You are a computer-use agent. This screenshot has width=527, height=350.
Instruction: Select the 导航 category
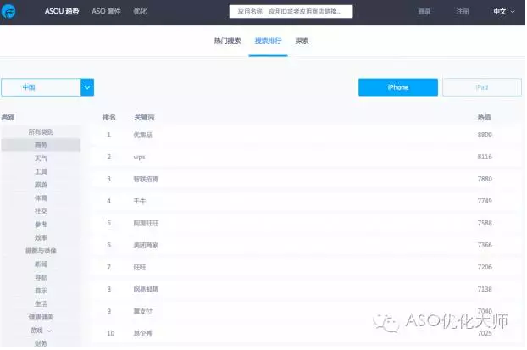point(41,277)
